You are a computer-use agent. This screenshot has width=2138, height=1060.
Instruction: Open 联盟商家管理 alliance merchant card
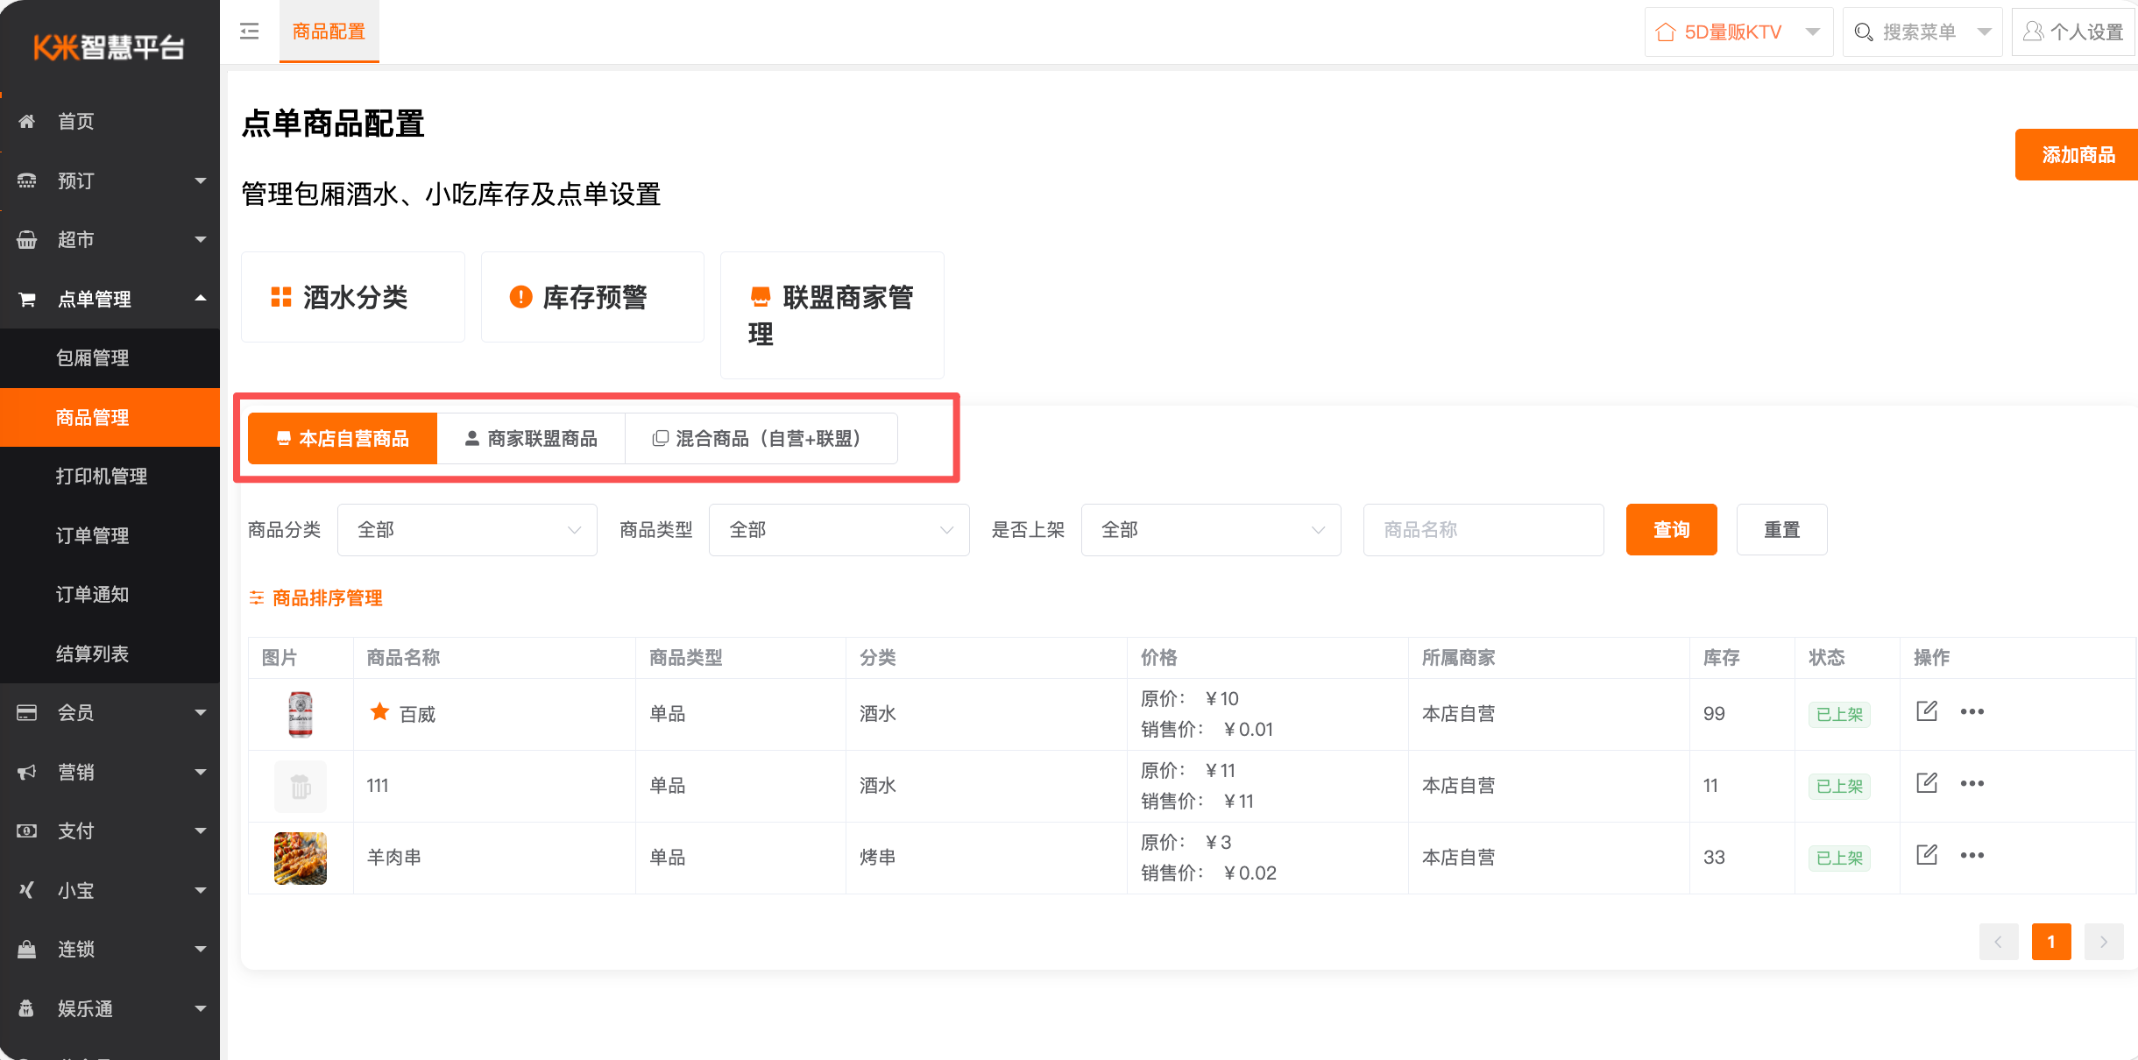[x=831, y=314]
